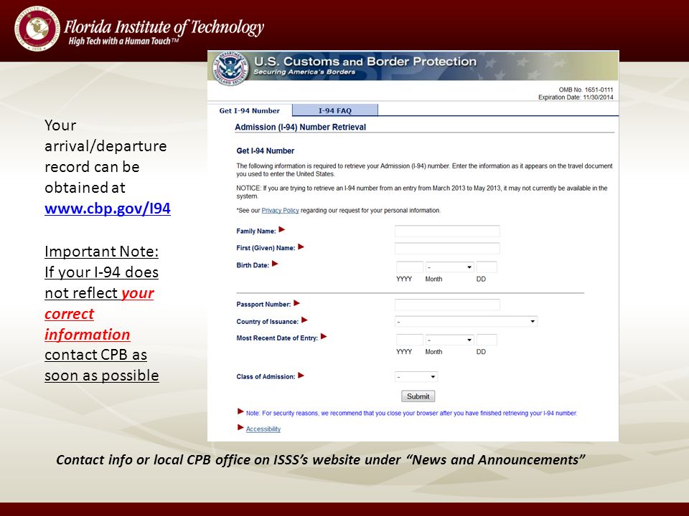Click the Birth Date YYYY field
This screenshot has width=689, height=516.
tap(410, 267)
